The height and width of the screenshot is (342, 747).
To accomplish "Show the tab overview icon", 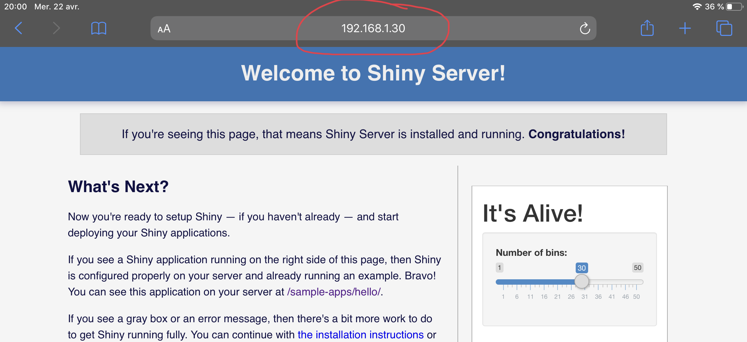I will [x=724, y=28].
